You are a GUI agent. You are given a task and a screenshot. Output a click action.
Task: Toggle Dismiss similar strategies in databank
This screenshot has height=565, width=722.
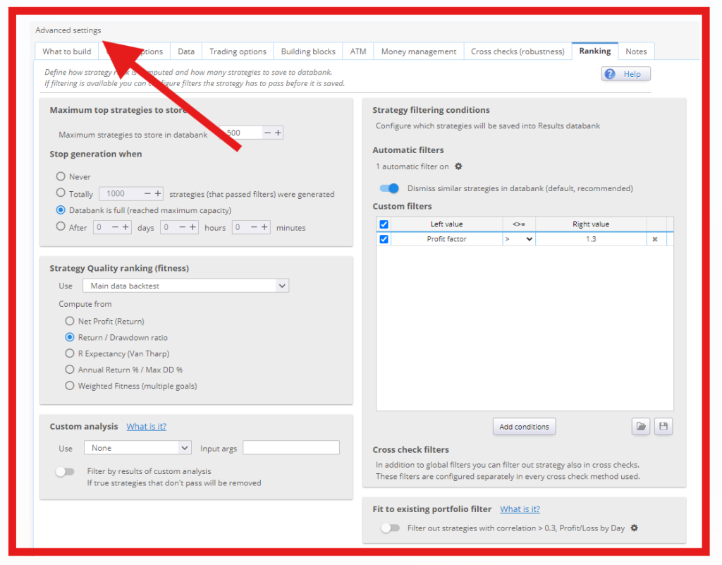coord(389,188)
